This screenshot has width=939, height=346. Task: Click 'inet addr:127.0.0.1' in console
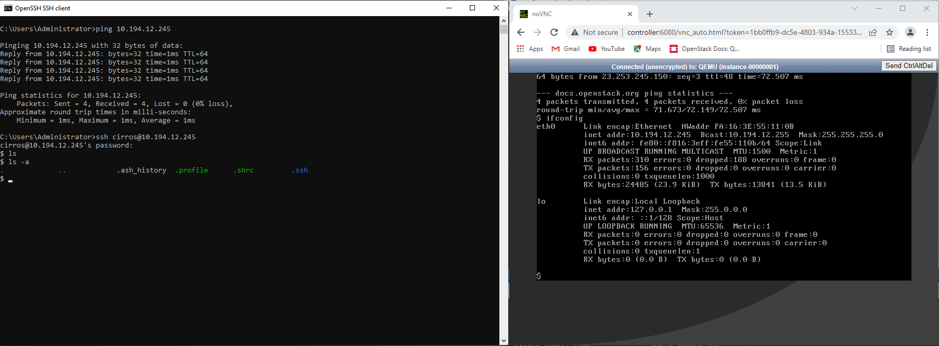627,210
